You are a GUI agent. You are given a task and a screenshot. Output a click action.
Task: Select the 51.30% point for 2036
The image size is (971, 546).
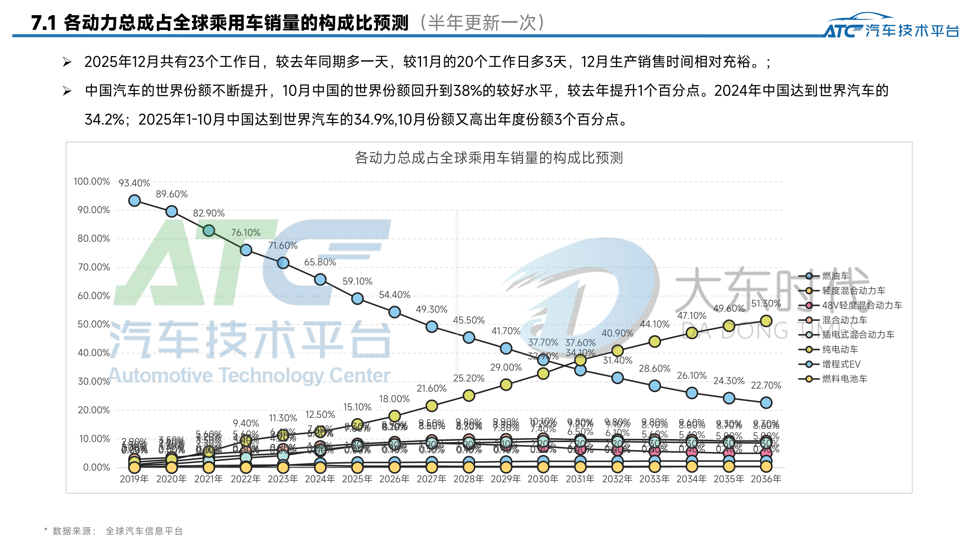[766, 321]
